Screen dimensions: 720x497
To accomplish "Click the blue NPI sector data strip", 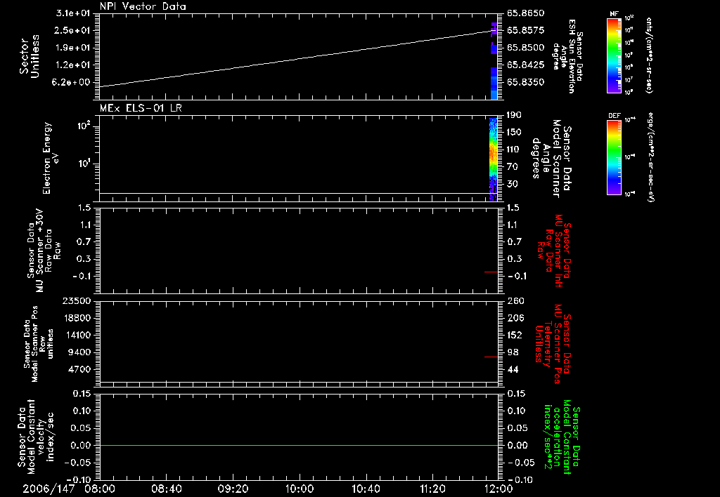I will [x=494, y=60].
